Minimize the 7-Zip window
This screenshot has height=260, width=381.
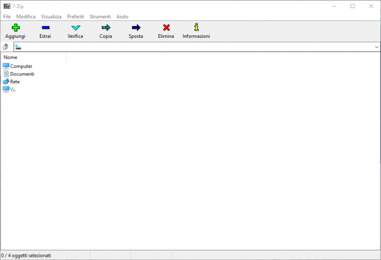click(x=334, y=6)
